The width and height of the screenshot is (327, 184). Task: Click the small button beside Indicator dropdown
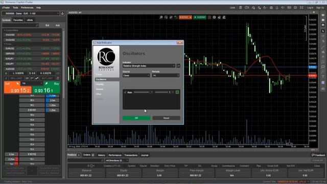pyautogui.click(x=178, y=66)
